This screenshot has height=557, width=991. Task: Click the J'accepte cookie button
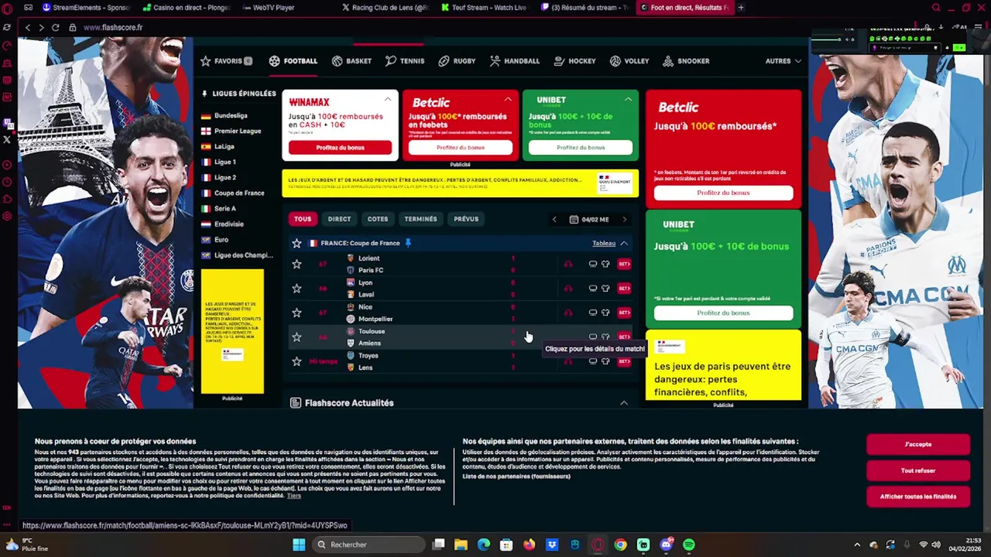(x=918, y=444)
